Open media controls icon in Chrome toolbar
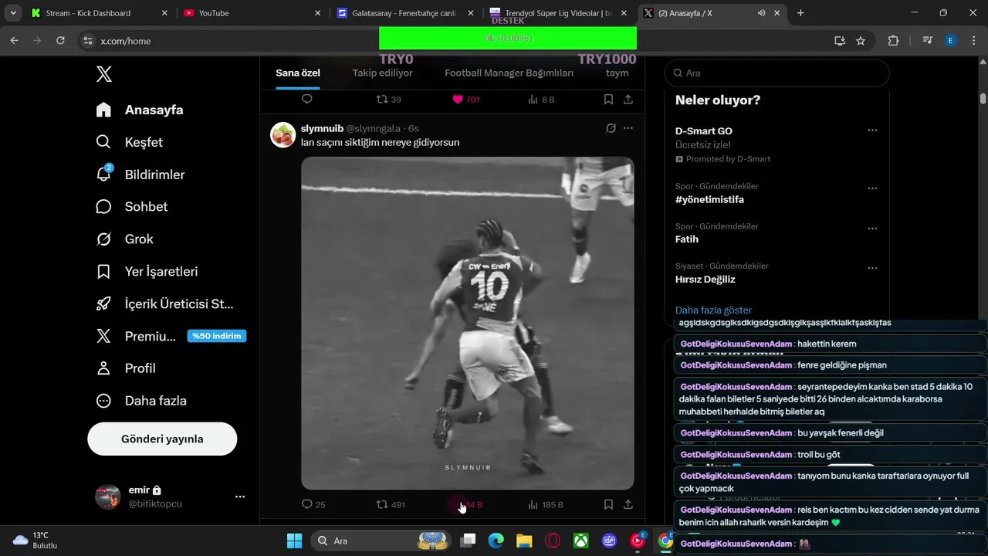988x556 pixels. coord(928,41)
